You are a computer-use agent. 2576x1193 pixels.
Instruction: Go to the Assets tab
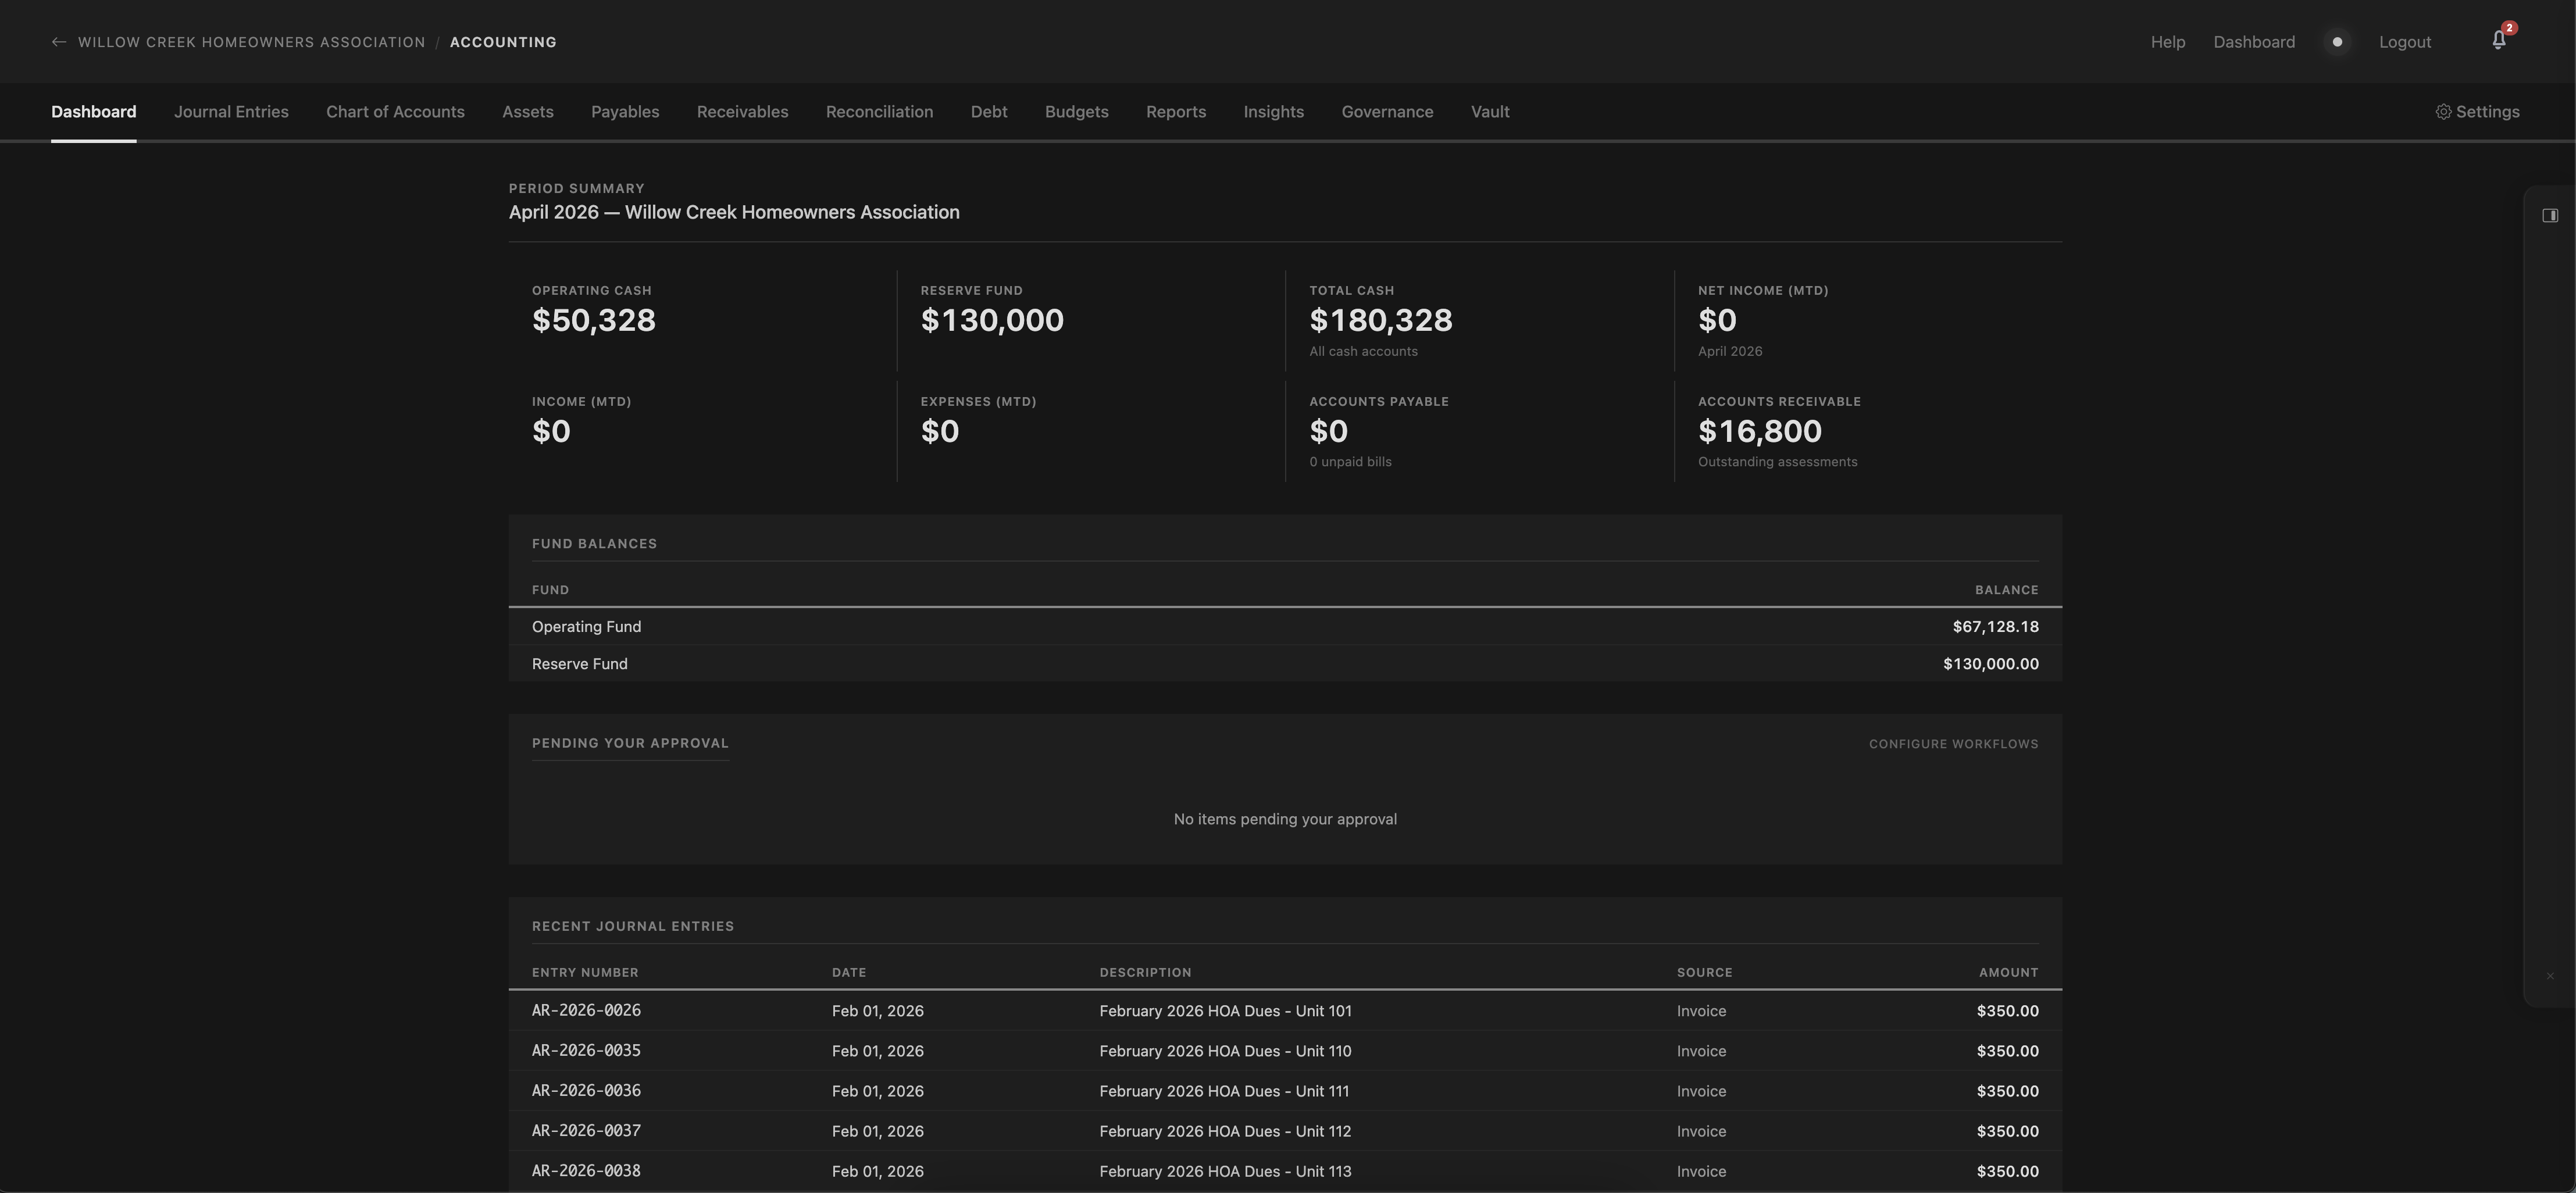point(528,112)
